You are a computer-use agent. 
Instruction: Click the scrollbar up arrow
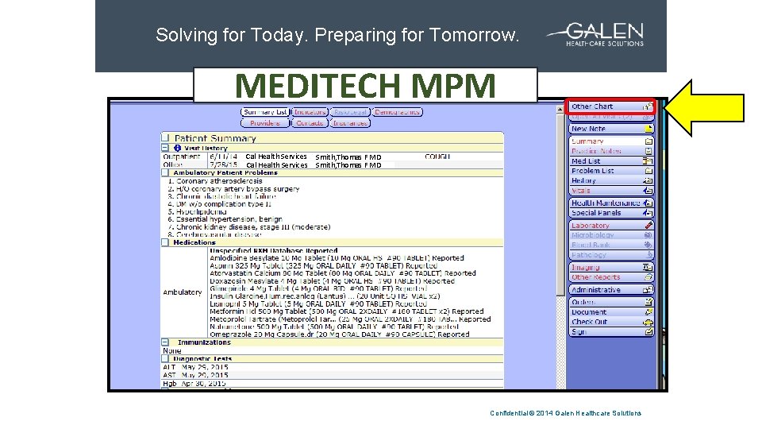(x=560, y=110)
